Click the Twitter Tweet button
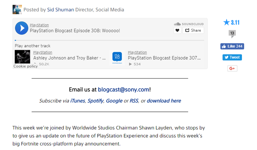This screenshot has width=257, height=150. click(232, 57)
